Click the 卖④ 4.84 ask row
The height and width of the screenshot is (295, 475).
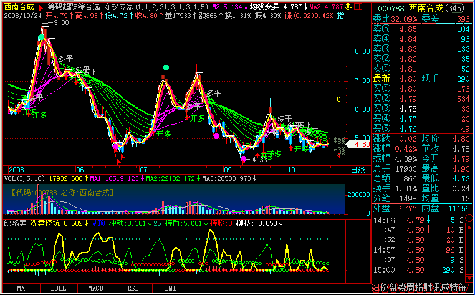click(x=421, y=39)
